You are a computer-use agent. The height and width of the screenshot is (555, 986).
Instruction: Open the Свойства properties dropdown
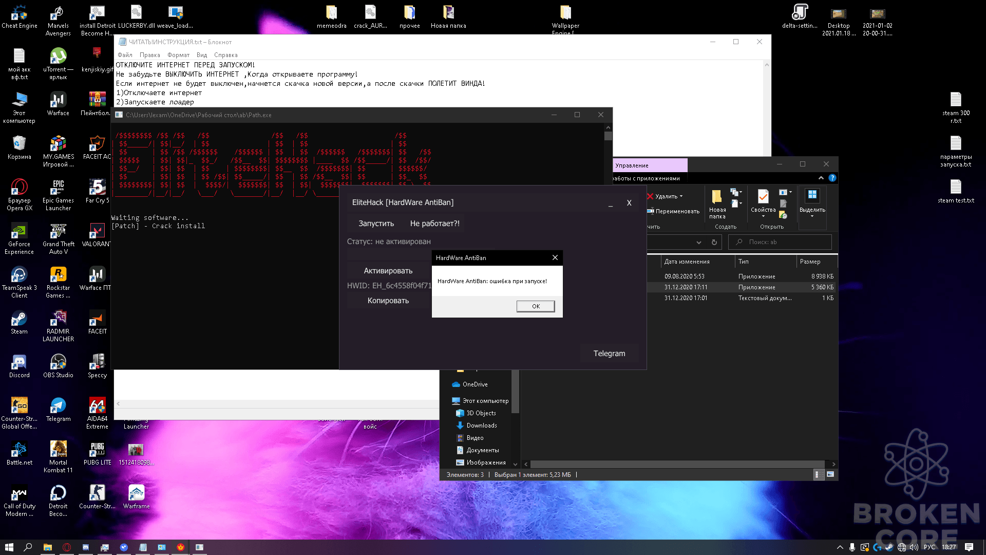coord(763,216)
